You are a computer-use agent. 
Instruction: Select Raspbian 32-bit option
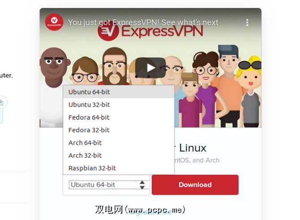[x=119, y=168]
